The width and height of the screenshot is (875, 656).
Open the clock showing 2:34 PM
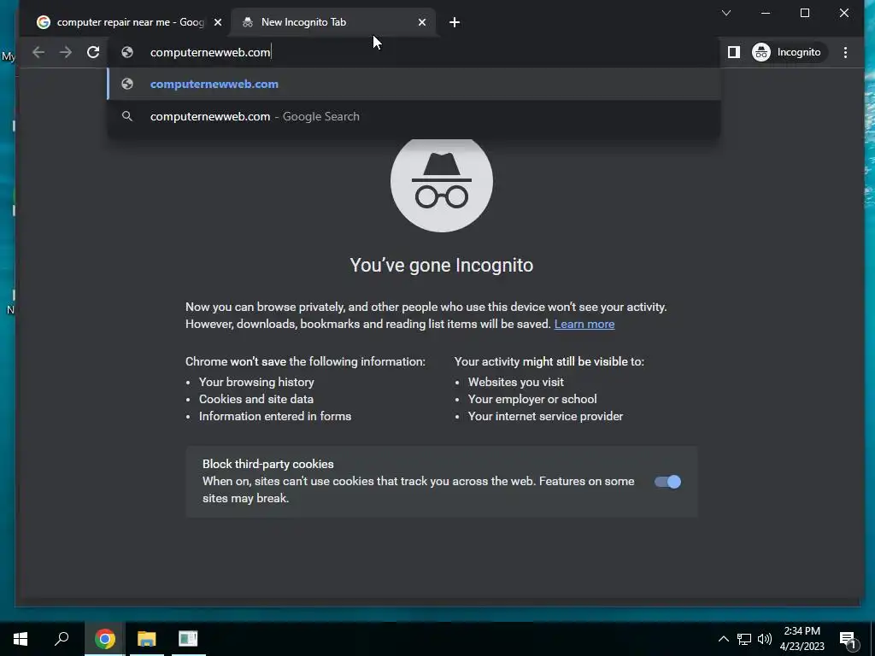point(802,639)
